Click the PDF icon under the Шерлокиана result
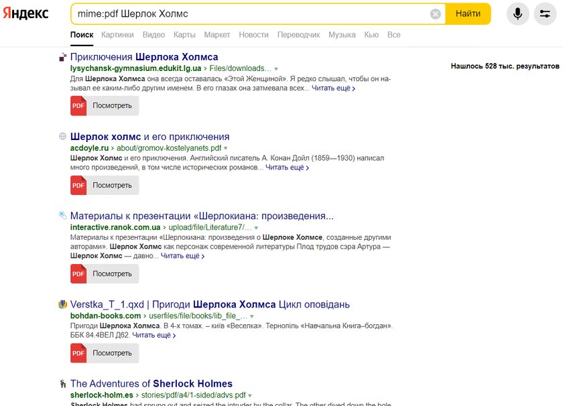 click(x=78, y=274)
